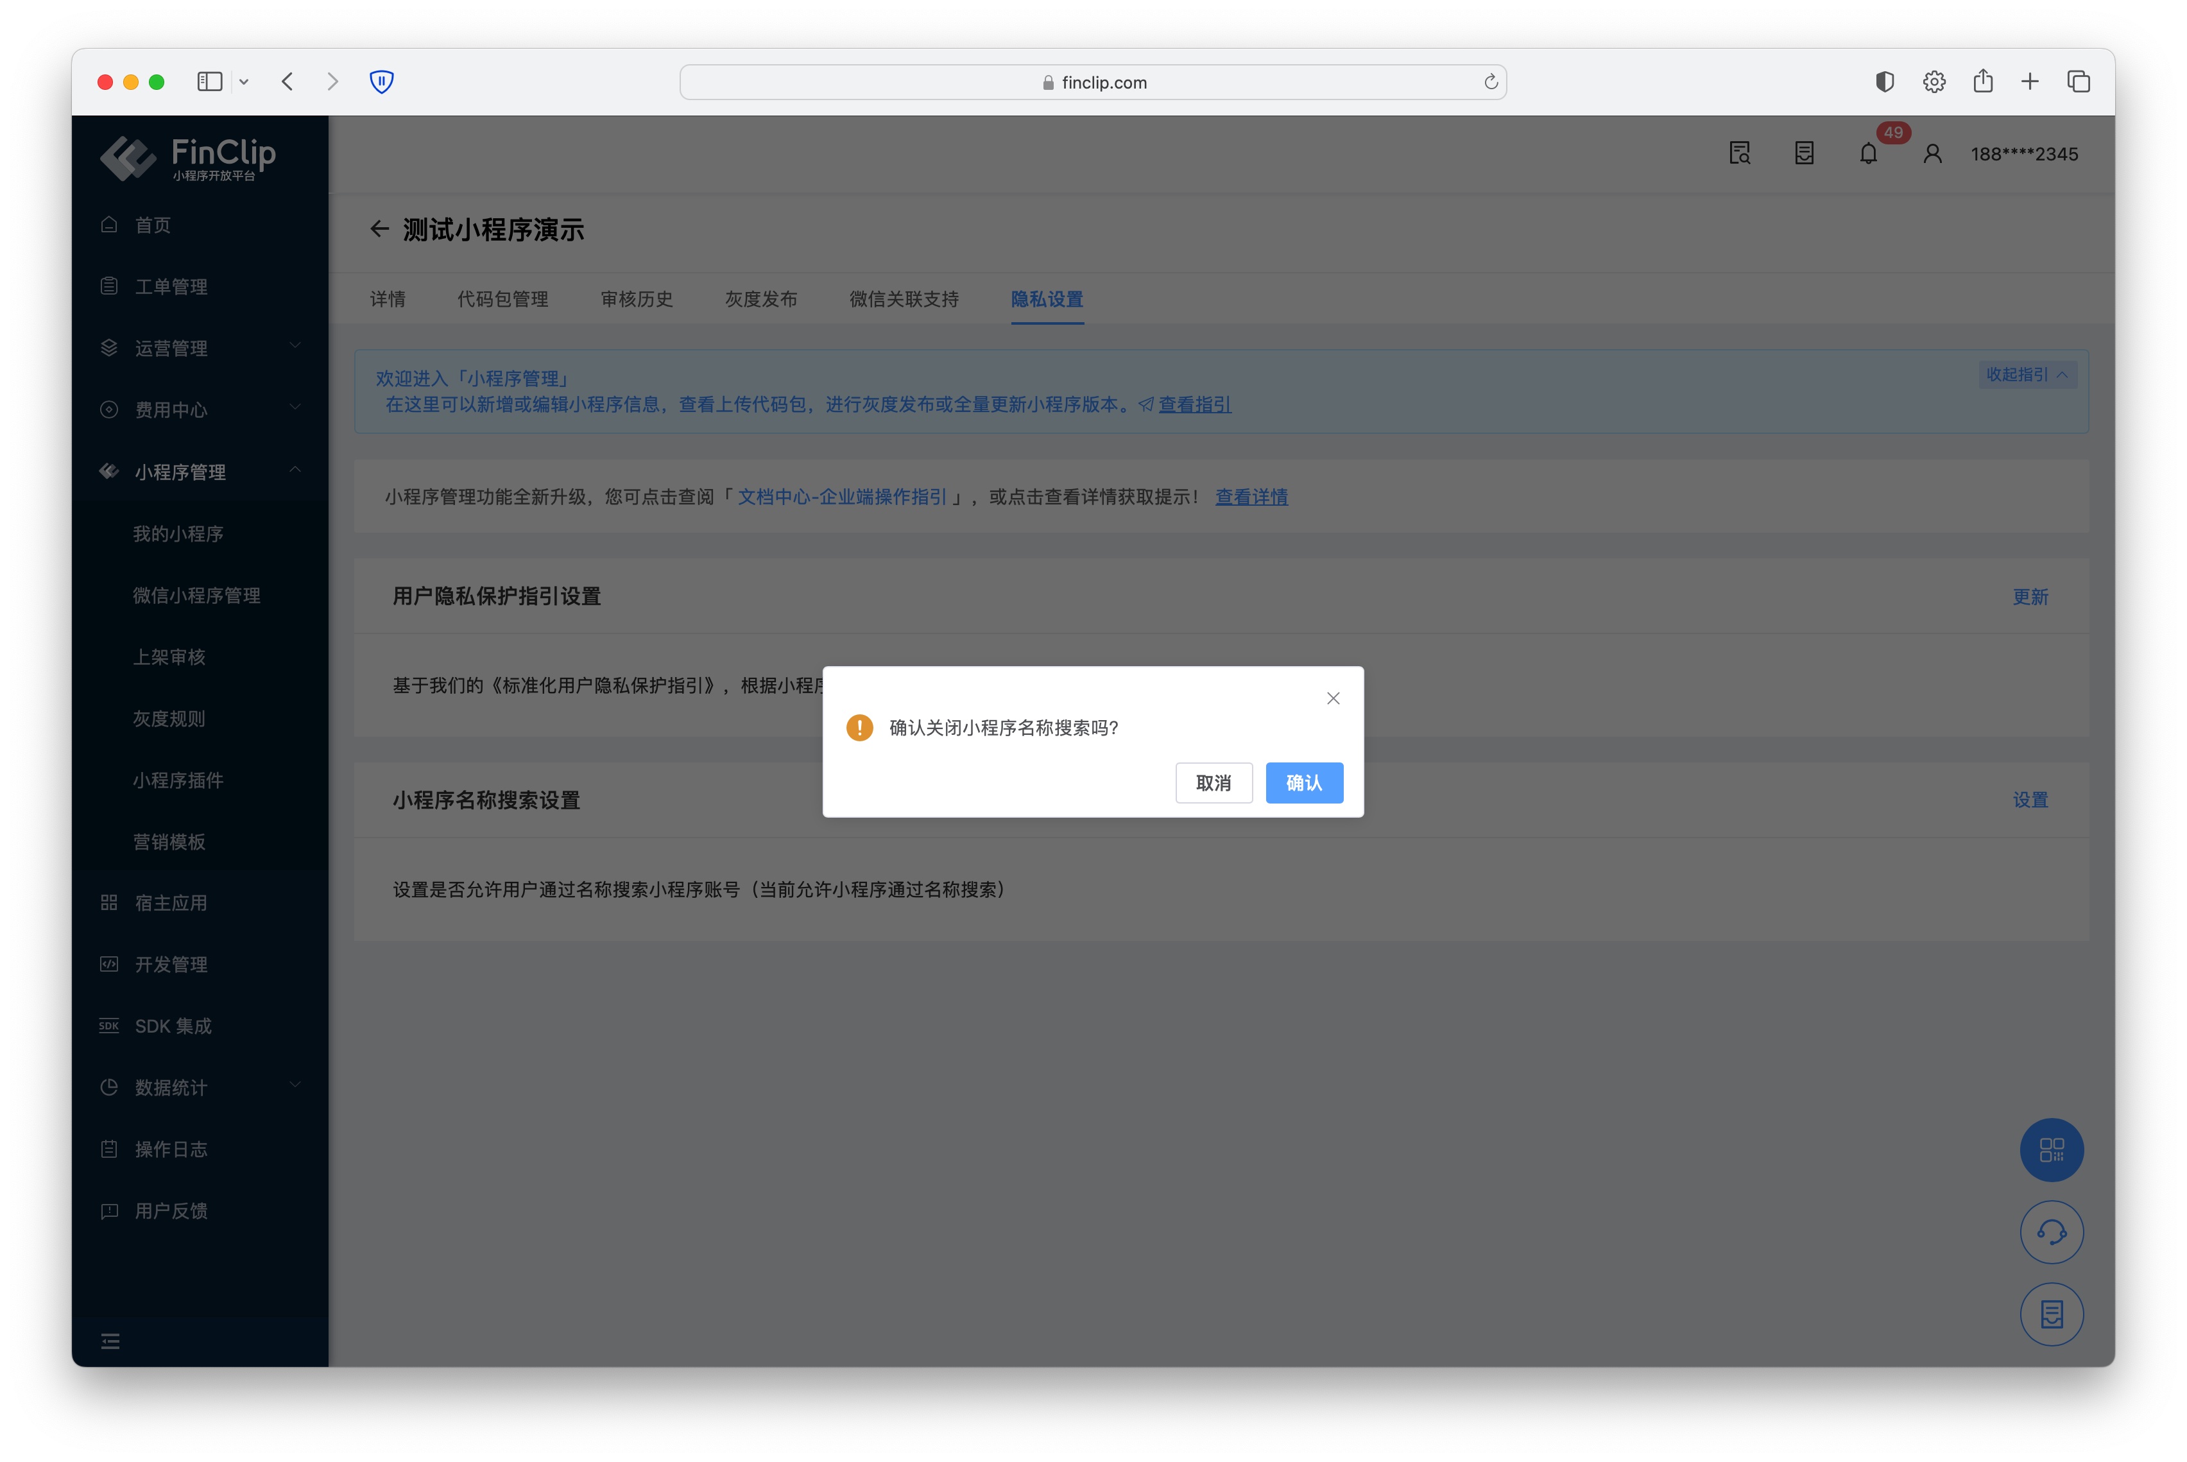Click the 确认 button in dialog
The image size is (2187, 1462).
[x=1303, y=783]
